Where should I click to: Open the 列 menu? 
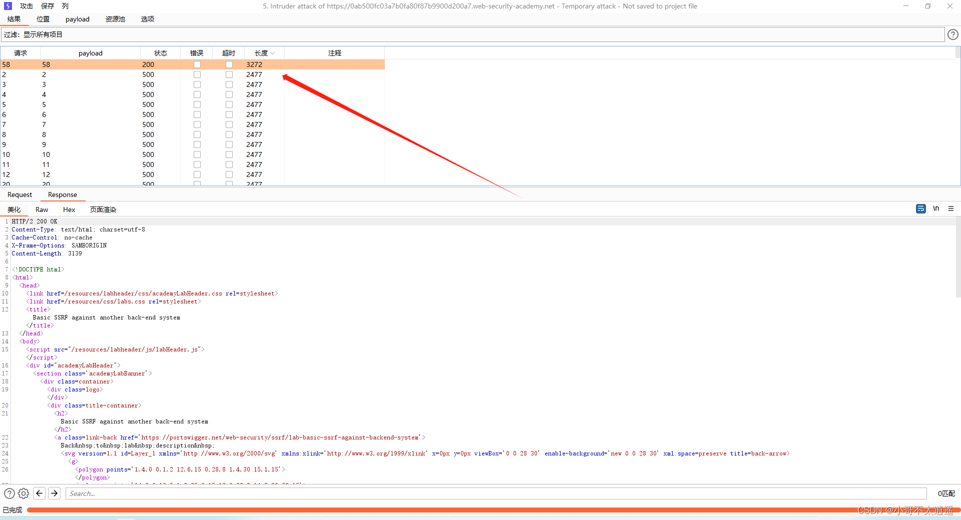(65, 6)
